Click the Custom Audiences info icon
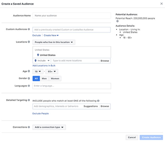Image resolution: width=165 pixels, height=142 pixels. (29, 29)
